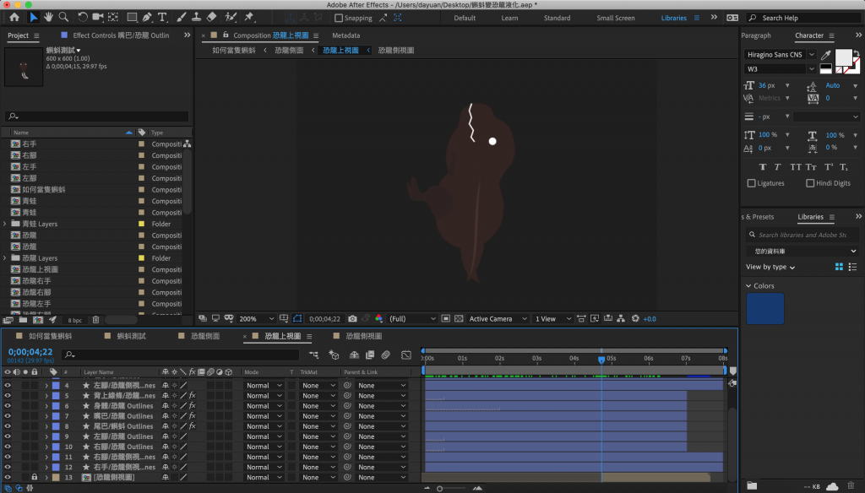Click the 如何當隻蝌蚪 breadcrumb in composition viewer
This screenshot has width=865, height=493.
pyautogui.click(x=233, y=51)
